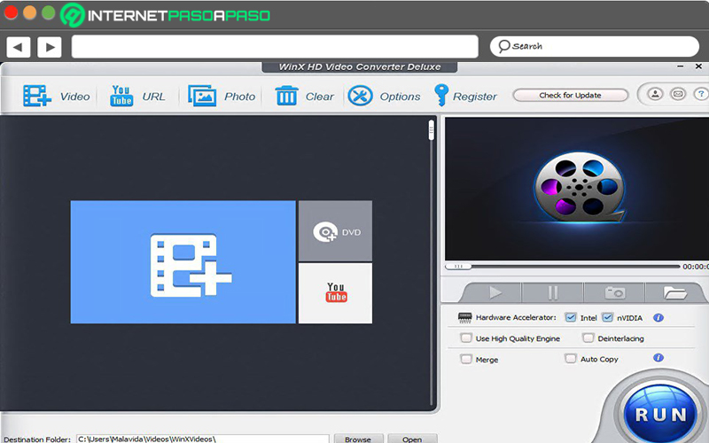The image size is (709, 443).
Task: Minimize the WinX converter window
Action: click(x=681, y=66)
